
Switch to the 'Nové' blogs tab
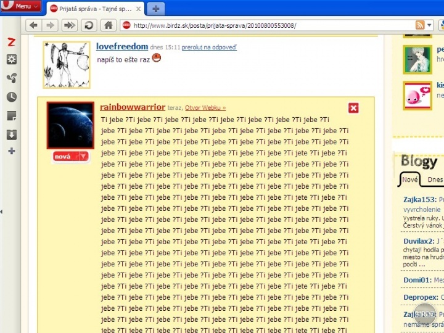[x=409, y=179]
